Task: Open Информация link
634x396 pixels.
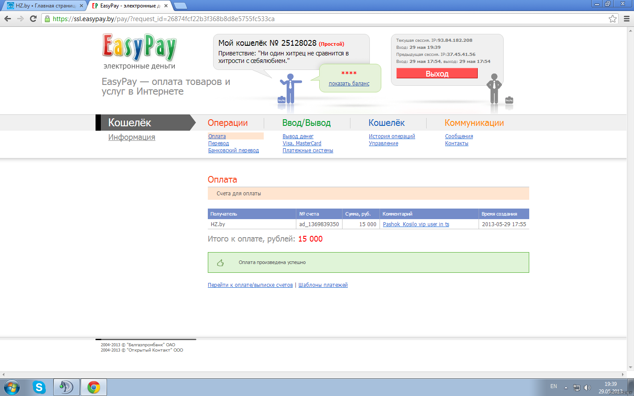Action: 132,137
